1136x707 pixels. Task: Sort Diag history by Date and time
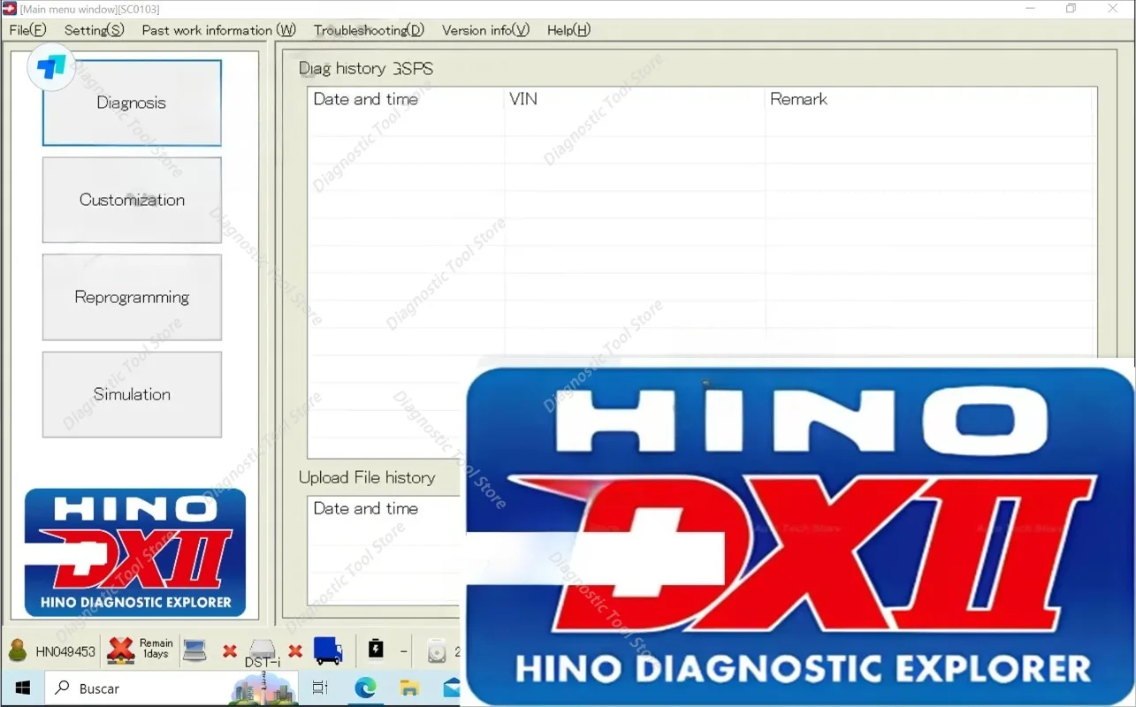click(406, 100)
